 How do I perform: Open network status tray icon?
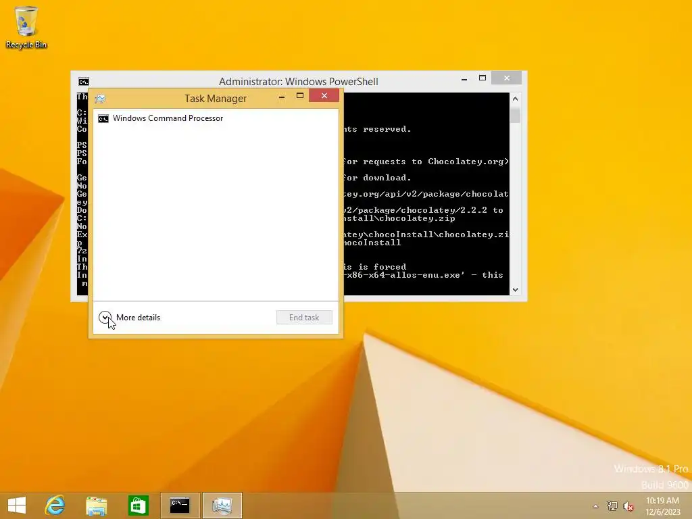click(x=612, y=506)
